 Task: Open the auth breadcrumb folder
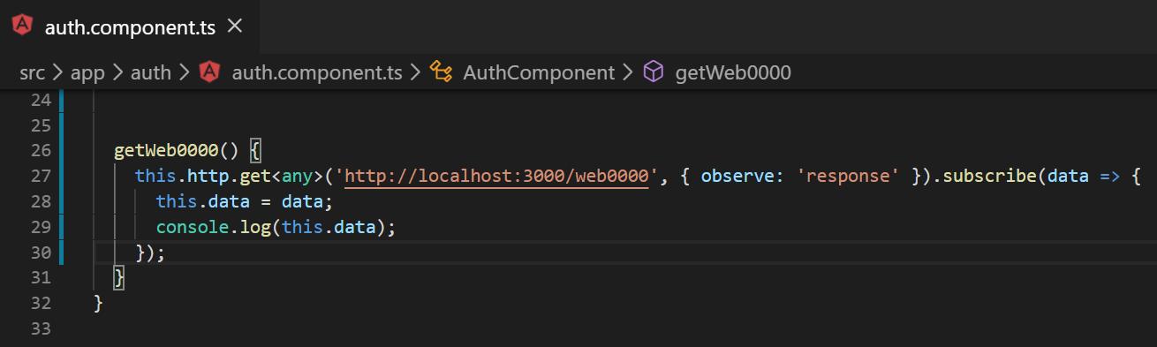tap(150, 72)
